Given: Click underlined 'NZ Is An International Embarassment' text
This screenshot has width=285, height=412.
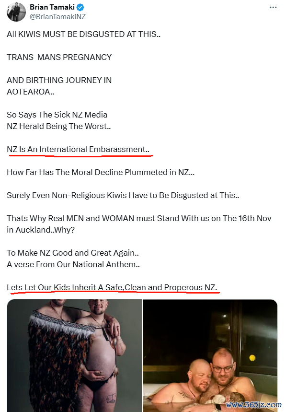Looking at the screenshot, I should 78,149.
